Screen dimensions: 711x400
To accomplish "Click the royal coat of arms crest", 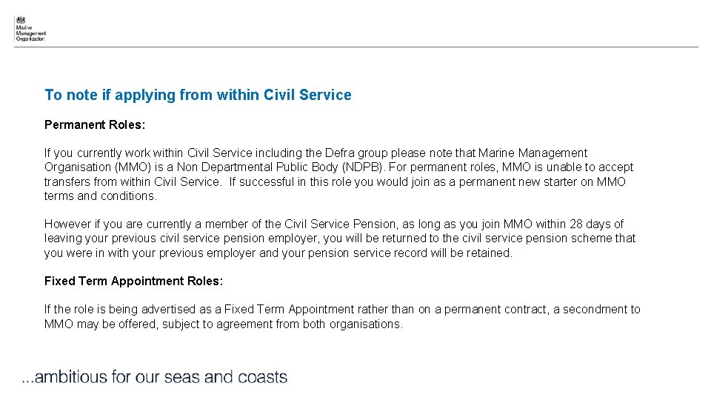I will pos(21,20).
